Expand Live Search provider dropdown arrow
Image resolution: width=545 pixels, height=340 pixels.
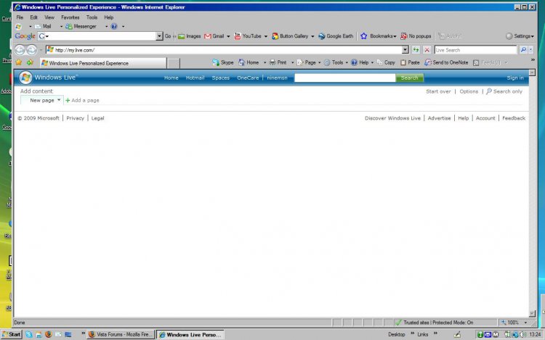tap(530, 50)
